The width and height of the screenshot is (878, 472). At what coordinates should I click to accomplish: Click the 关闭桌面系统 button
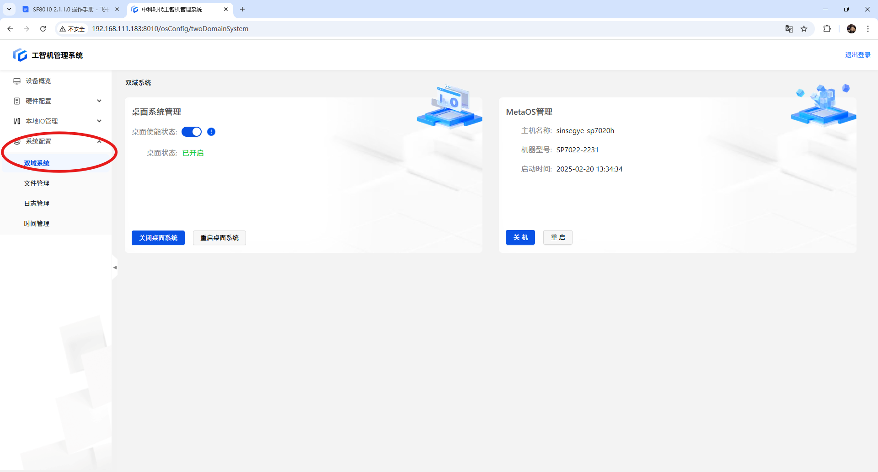coord(158,238)
